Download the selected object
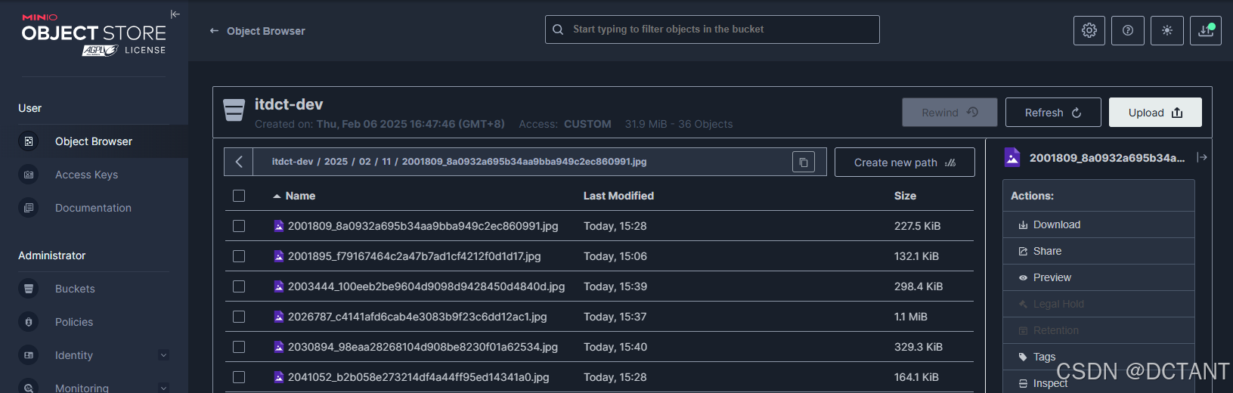Screen dimensions: 1233x393 (1098, 224)
